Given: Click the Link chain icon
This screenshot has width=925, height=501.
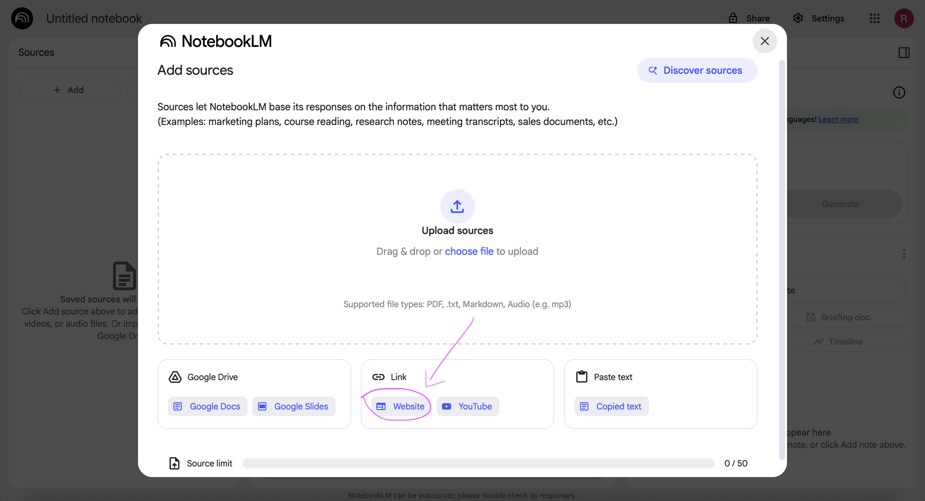Looking at the screenshot, I should click(378, 377).
